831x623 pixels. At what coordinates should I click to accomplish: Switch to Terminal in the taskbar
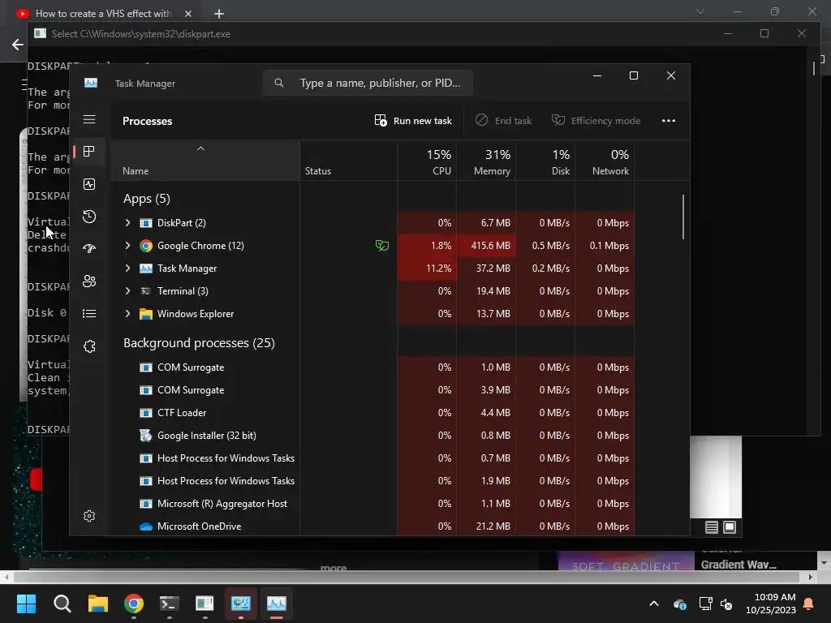pyautogui.click(x=169, y=604)
